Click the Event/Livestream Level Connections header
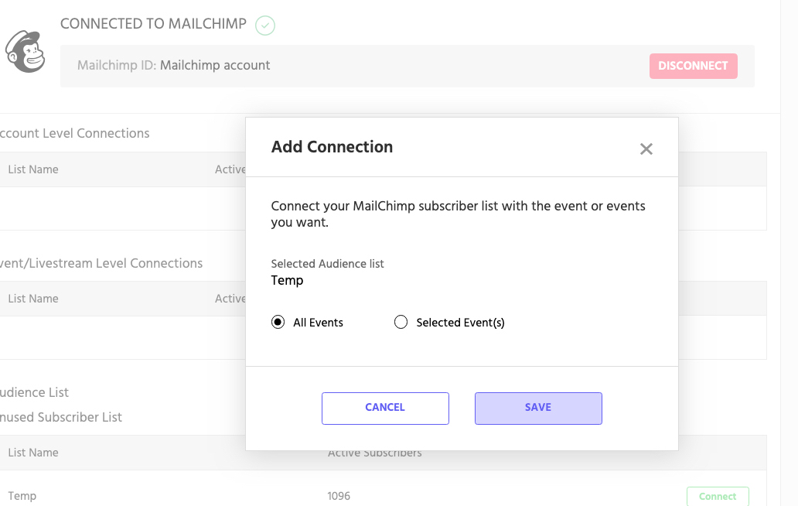798x506 pixels. (101, 262)
